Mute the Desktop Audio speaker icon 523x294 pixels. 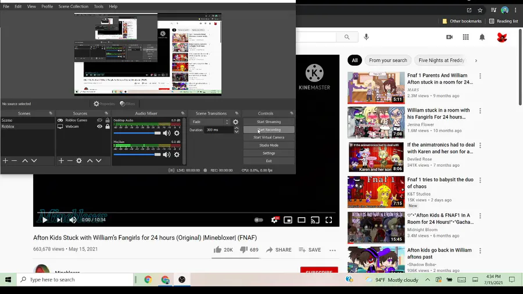tap(166, 133)
